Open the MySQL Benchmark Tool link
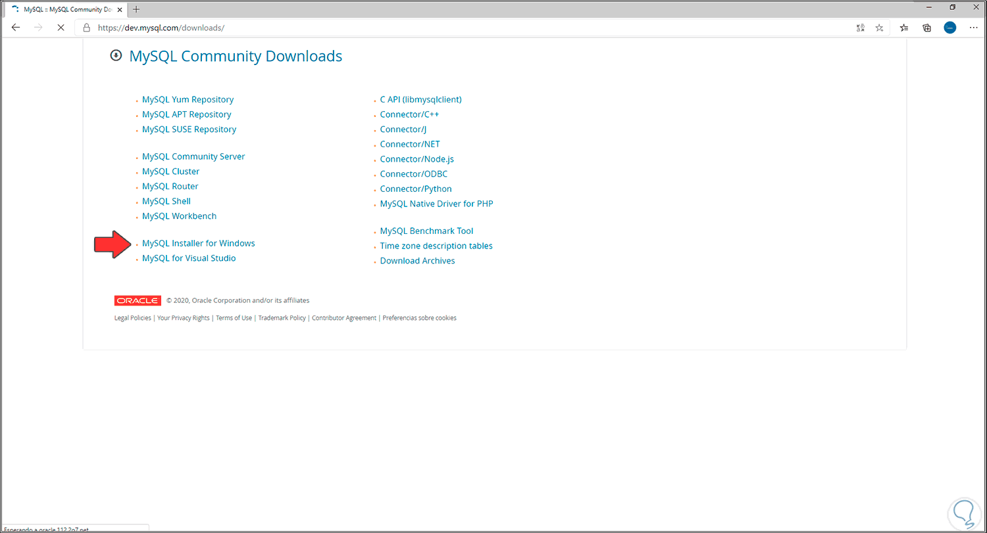This screenshot has height=533, width=987. pyautogui.click(x=426, y=231)
